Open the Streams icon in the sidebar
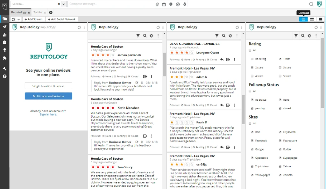326x189 pixels. [x=4, y=19]
